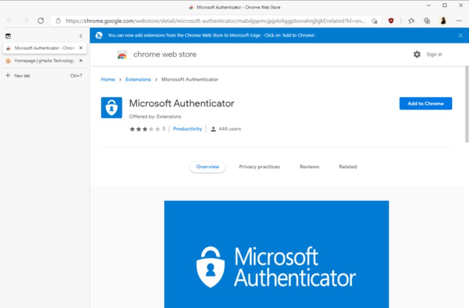Click the user profile avatar
469x308 pixels.
443,21
